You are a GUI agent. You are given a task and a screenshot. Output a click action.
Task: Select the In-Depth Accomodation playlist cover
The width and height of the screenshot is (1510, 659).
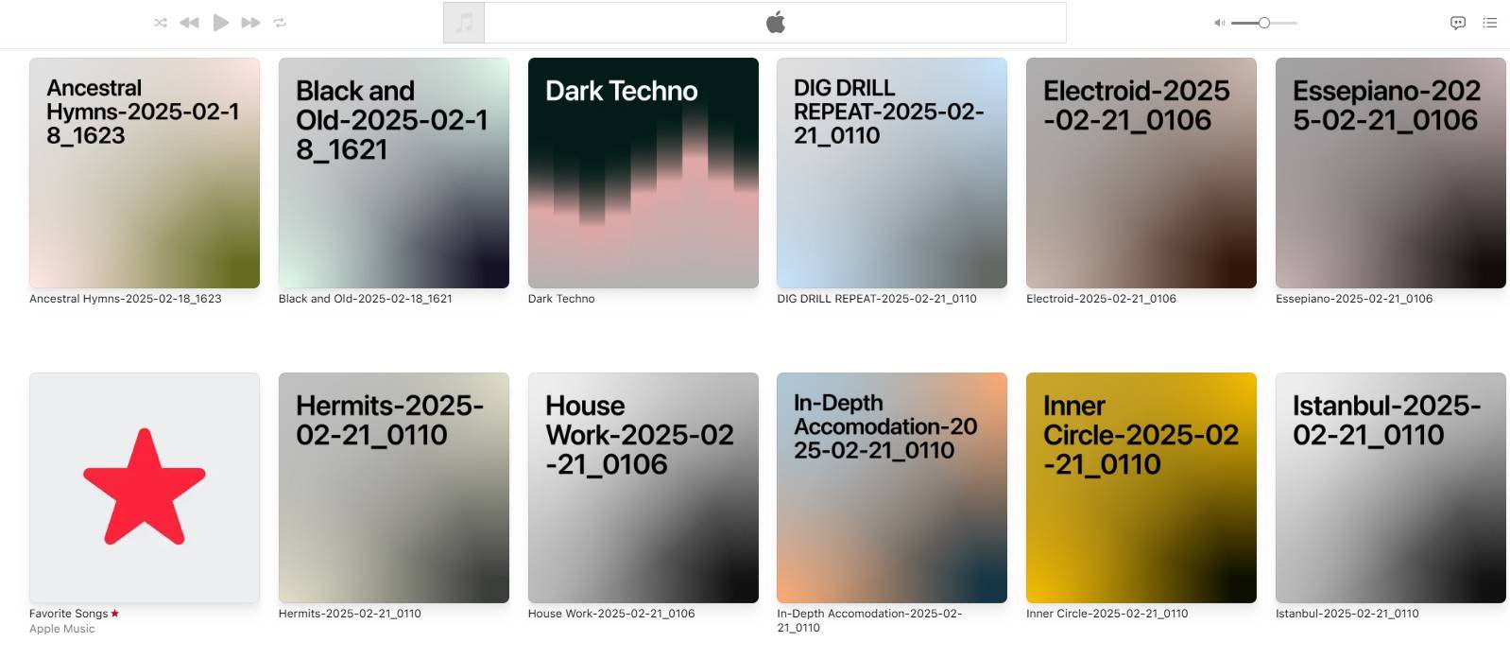tap(891, 488)
